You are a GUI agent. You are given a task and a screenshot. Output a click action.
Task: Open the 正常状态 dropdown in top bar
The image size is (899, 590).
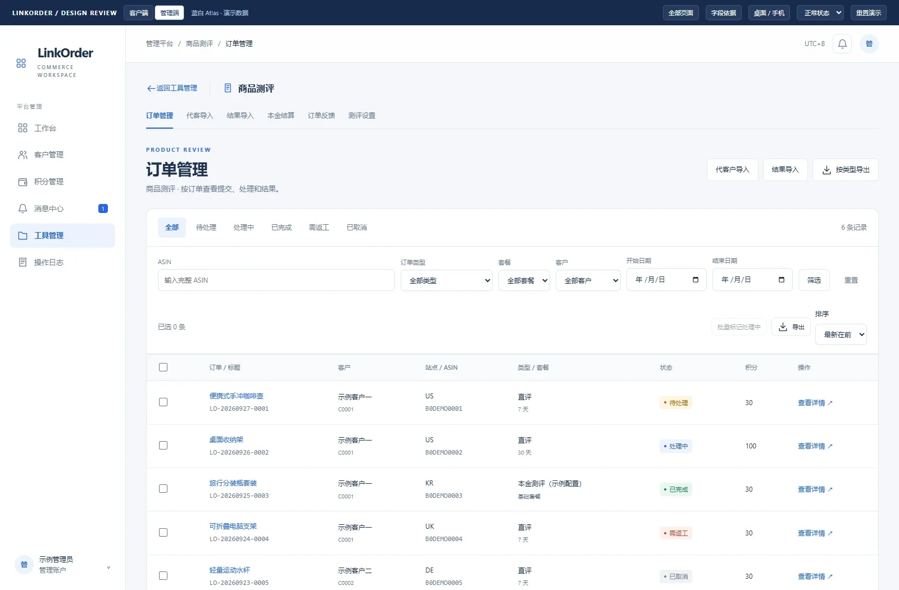click(820, 13)
